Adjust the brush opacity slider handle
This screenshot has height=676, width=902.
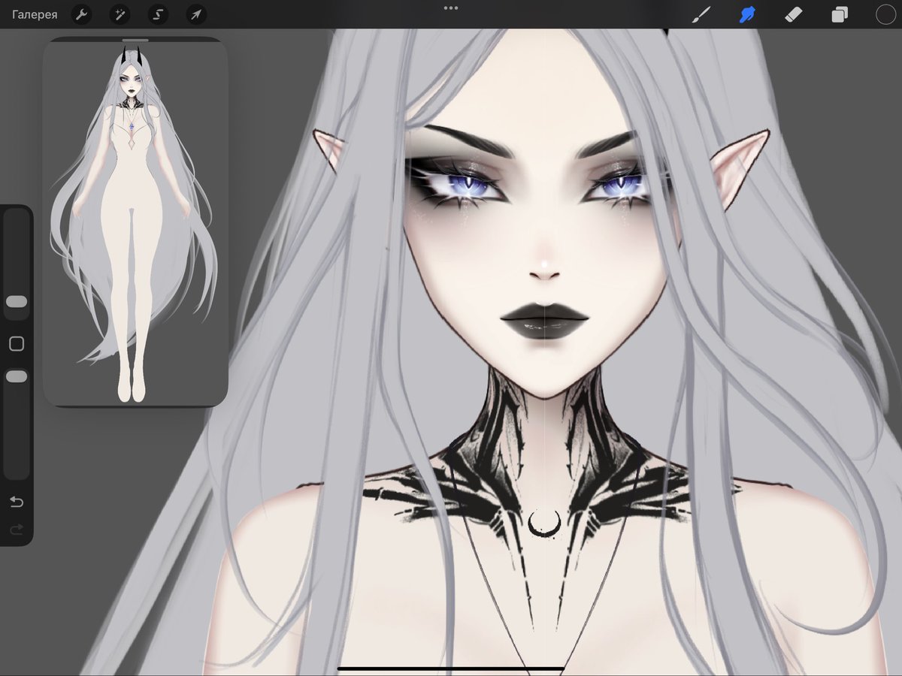click(x=17, y=376)
